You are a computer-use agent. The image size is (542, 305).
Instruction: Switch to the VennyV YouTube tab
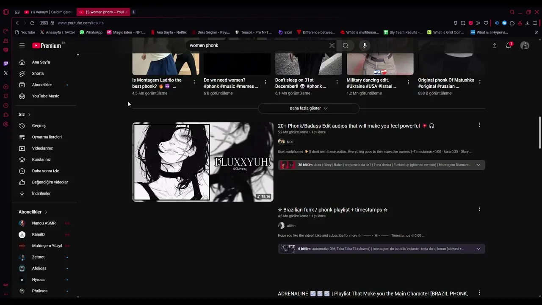click(x=48, y=12)
